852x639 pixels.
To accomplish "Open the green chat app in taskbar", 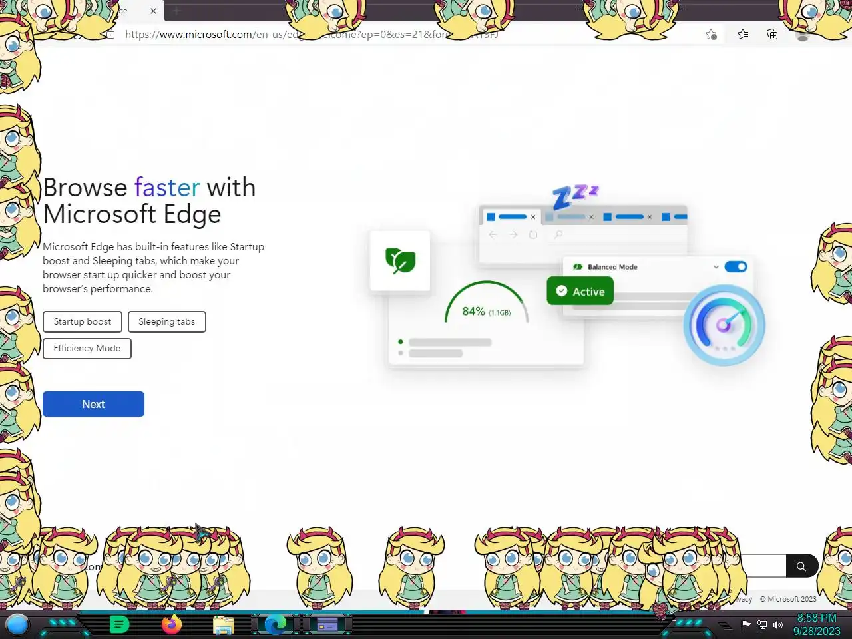I will click(x=119, y=624).
